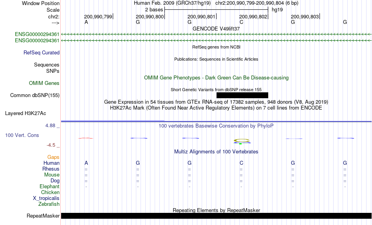Image resolution: width=372 pixels, height=225 pixels.
Task: Click the black dbSNP variant item
Action: coord(242,95)
